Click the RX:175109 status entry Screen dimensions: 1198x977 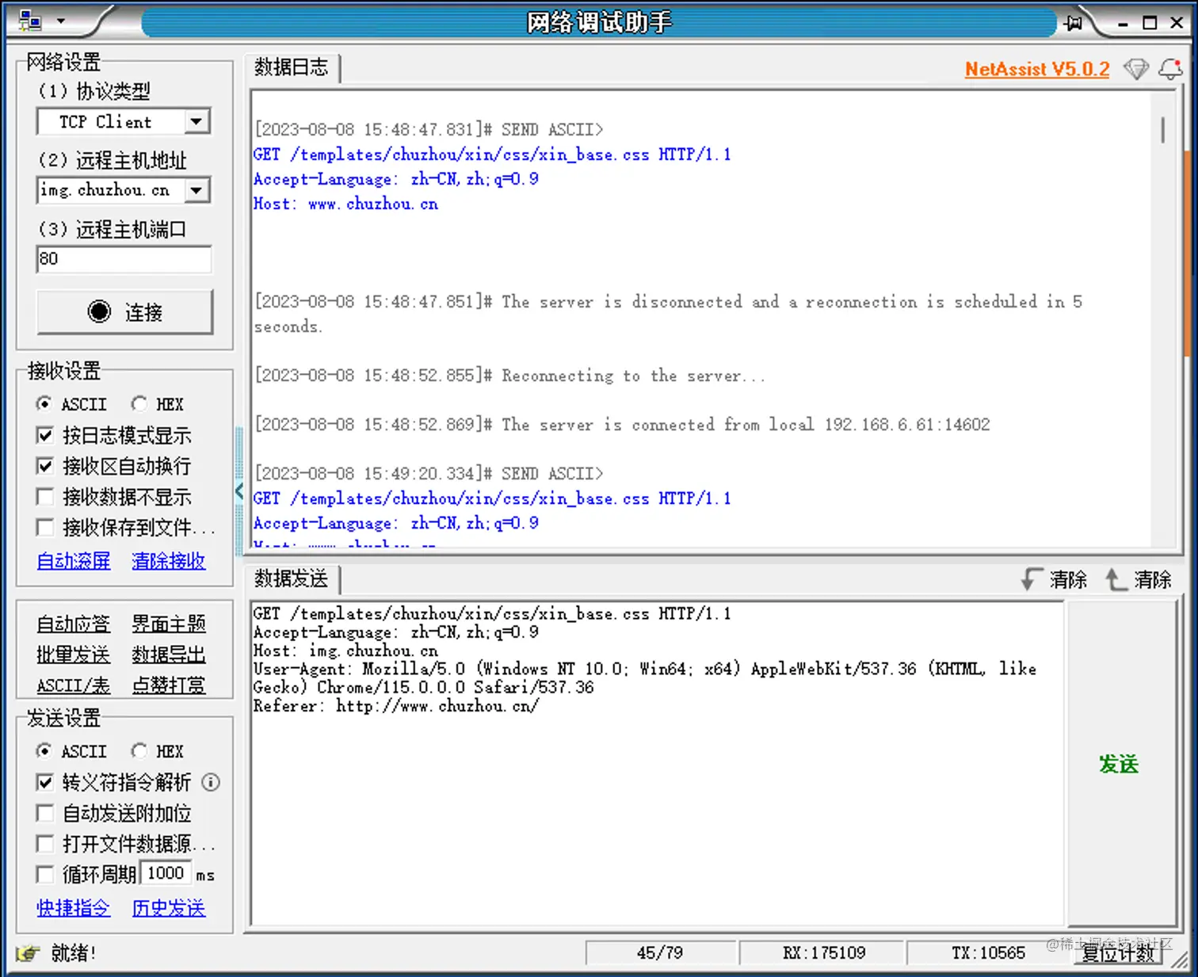824,953
